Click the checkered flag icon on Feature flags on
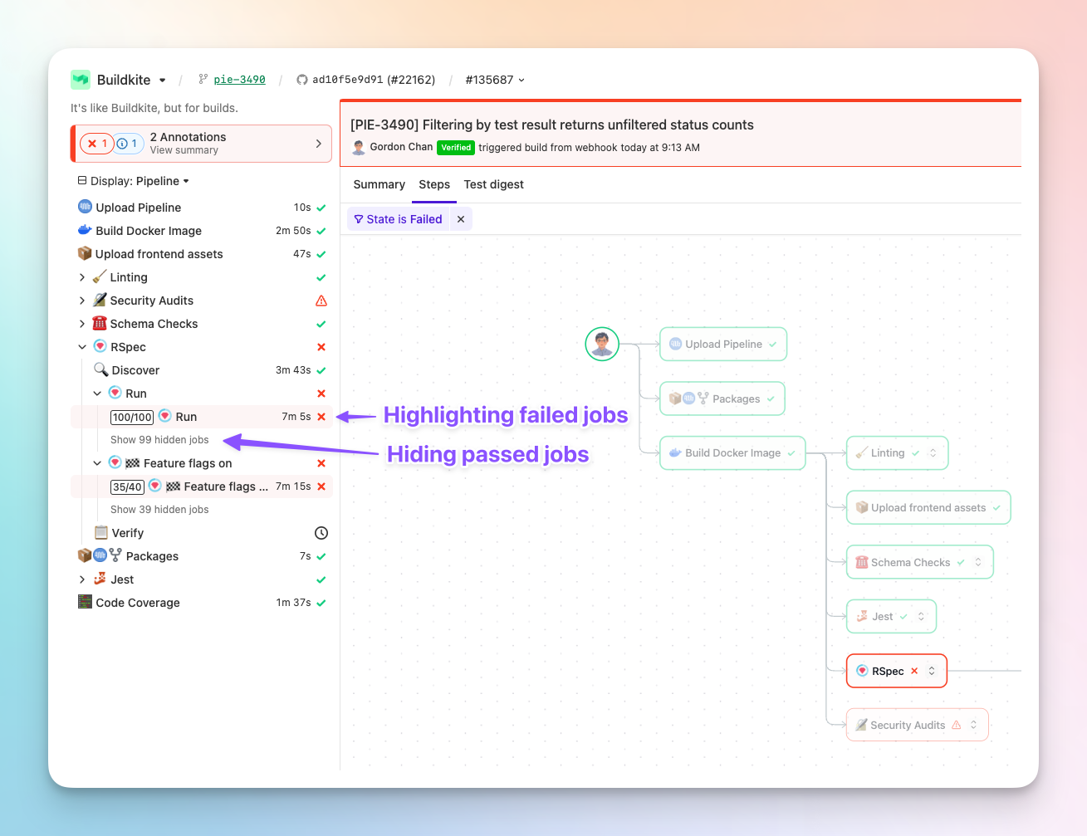1087x836 pixels. 133,463
